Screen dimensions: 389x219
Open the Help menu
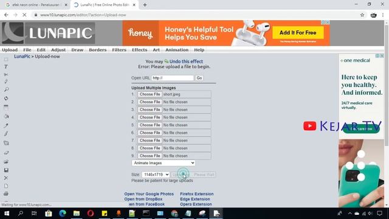(x=199, y=50)
